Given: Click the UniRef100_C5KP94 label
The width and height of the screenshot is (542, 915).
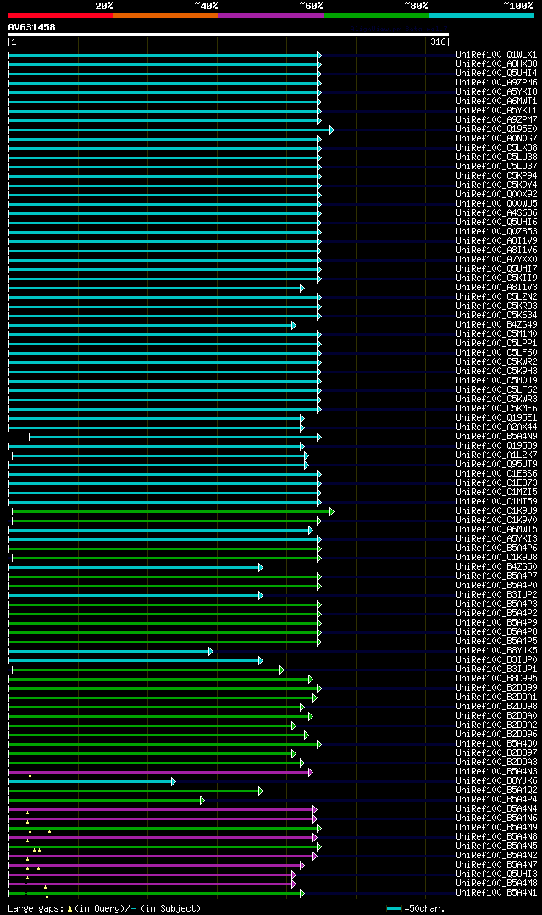Looking at the screenshot, I should (x=496, y=176).
